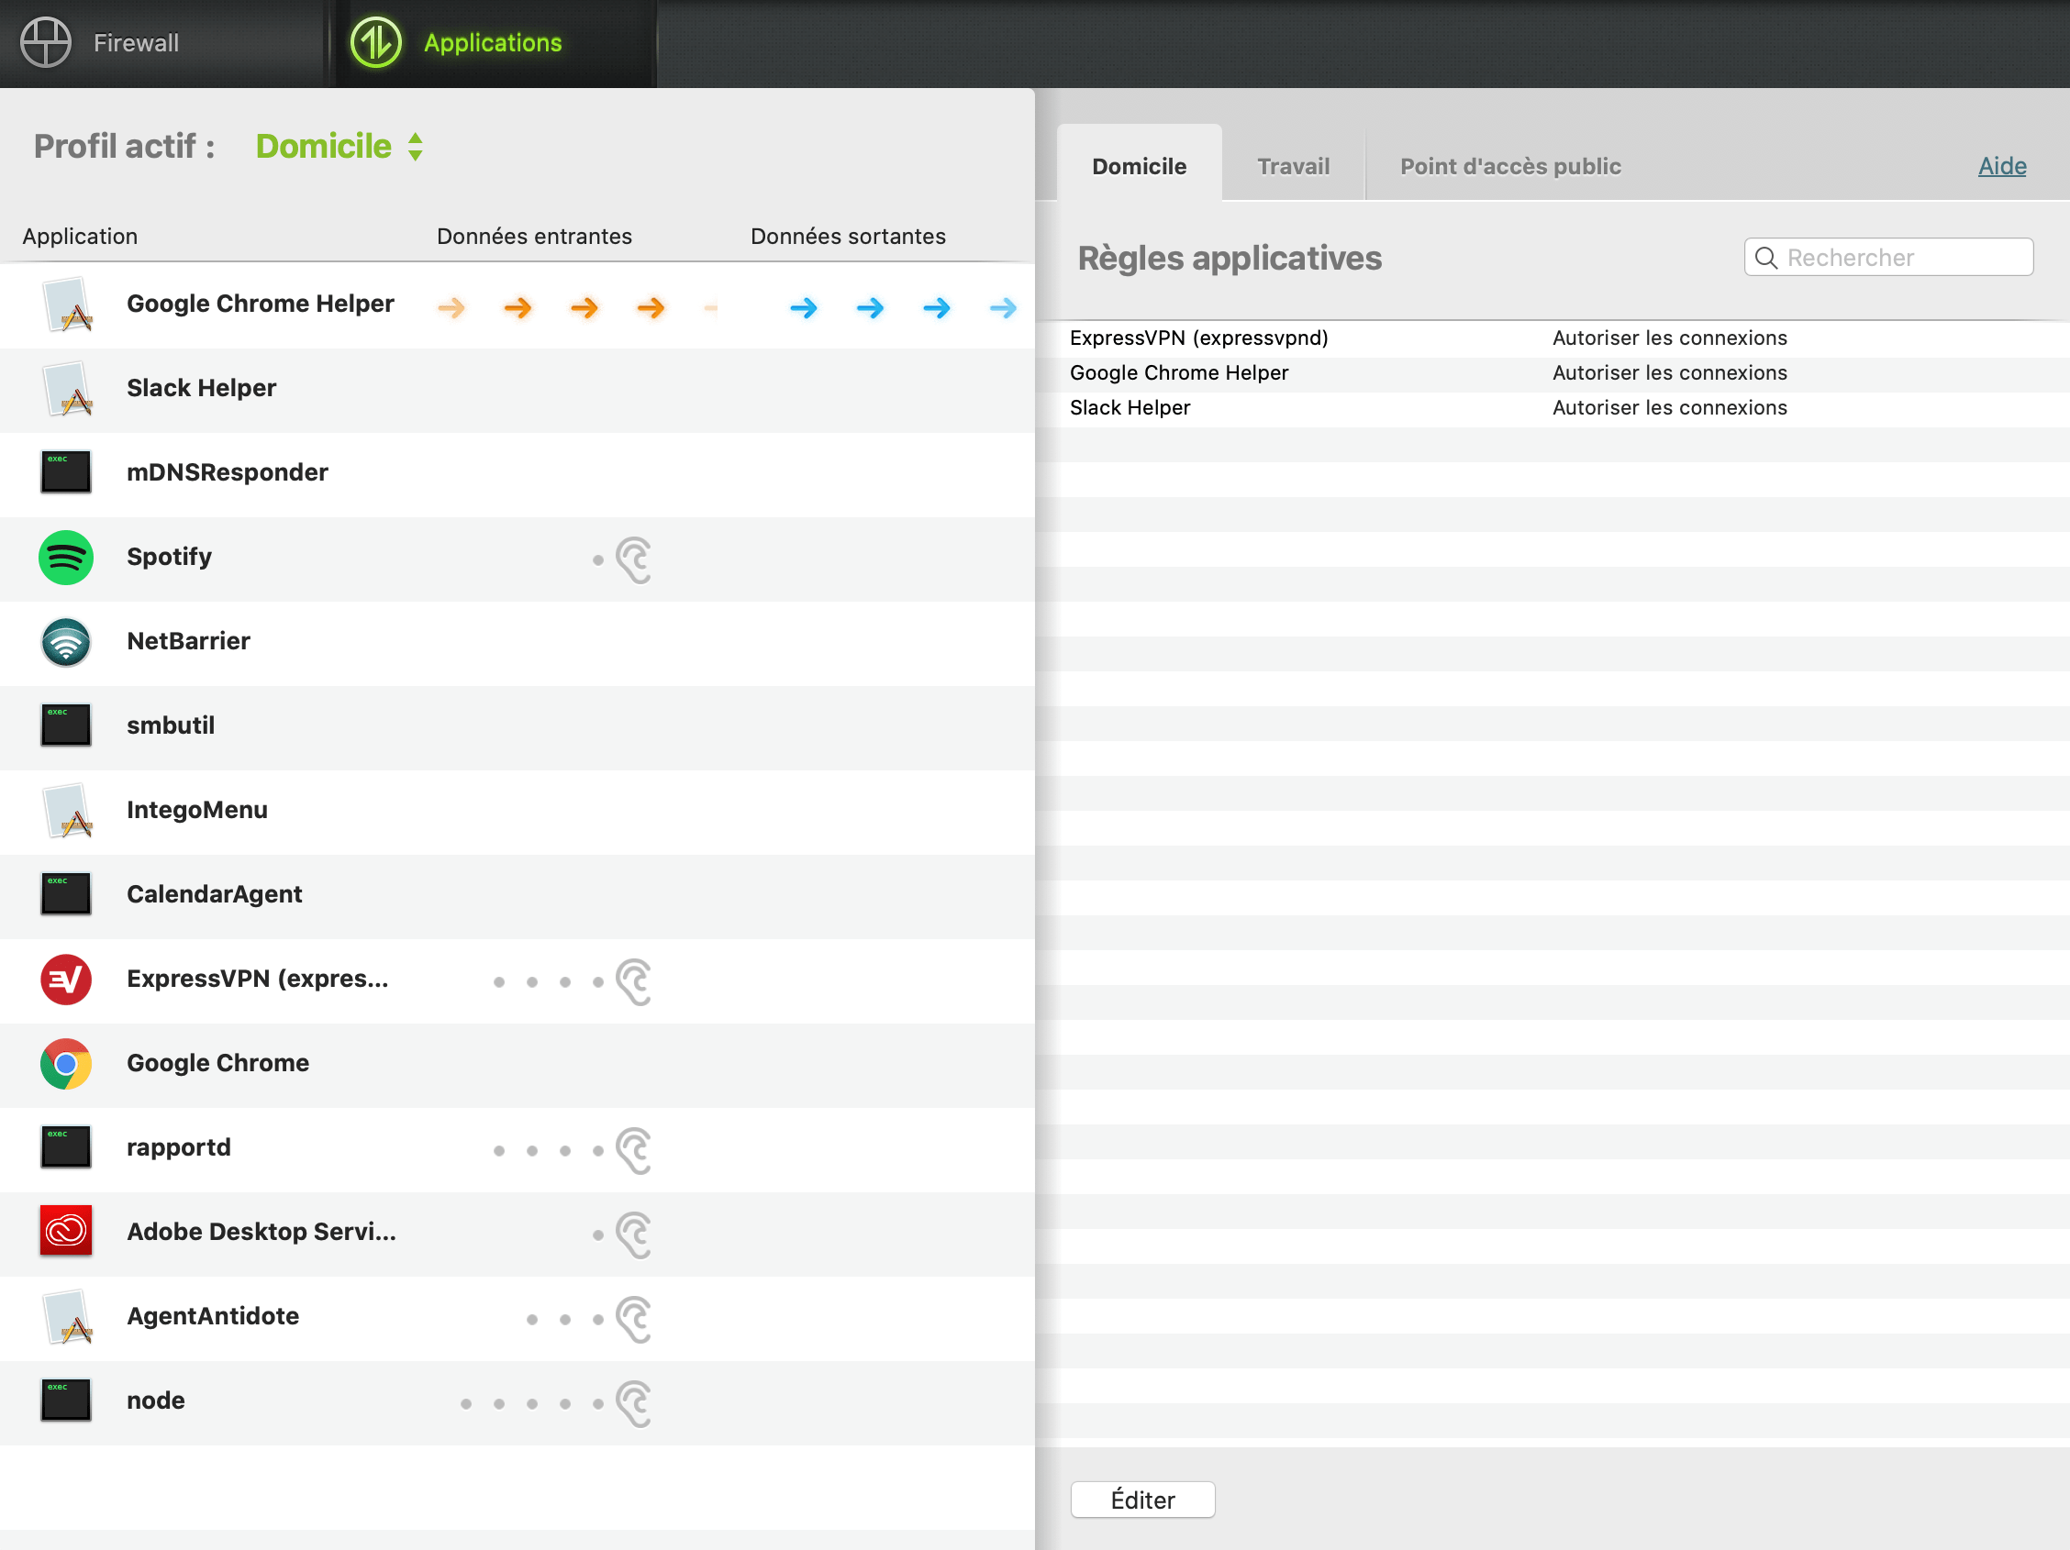The height and width of the screenshot is (1550, 2070).
Task: Select the Google Chrome application row
Action: [x=517, y=1066]
